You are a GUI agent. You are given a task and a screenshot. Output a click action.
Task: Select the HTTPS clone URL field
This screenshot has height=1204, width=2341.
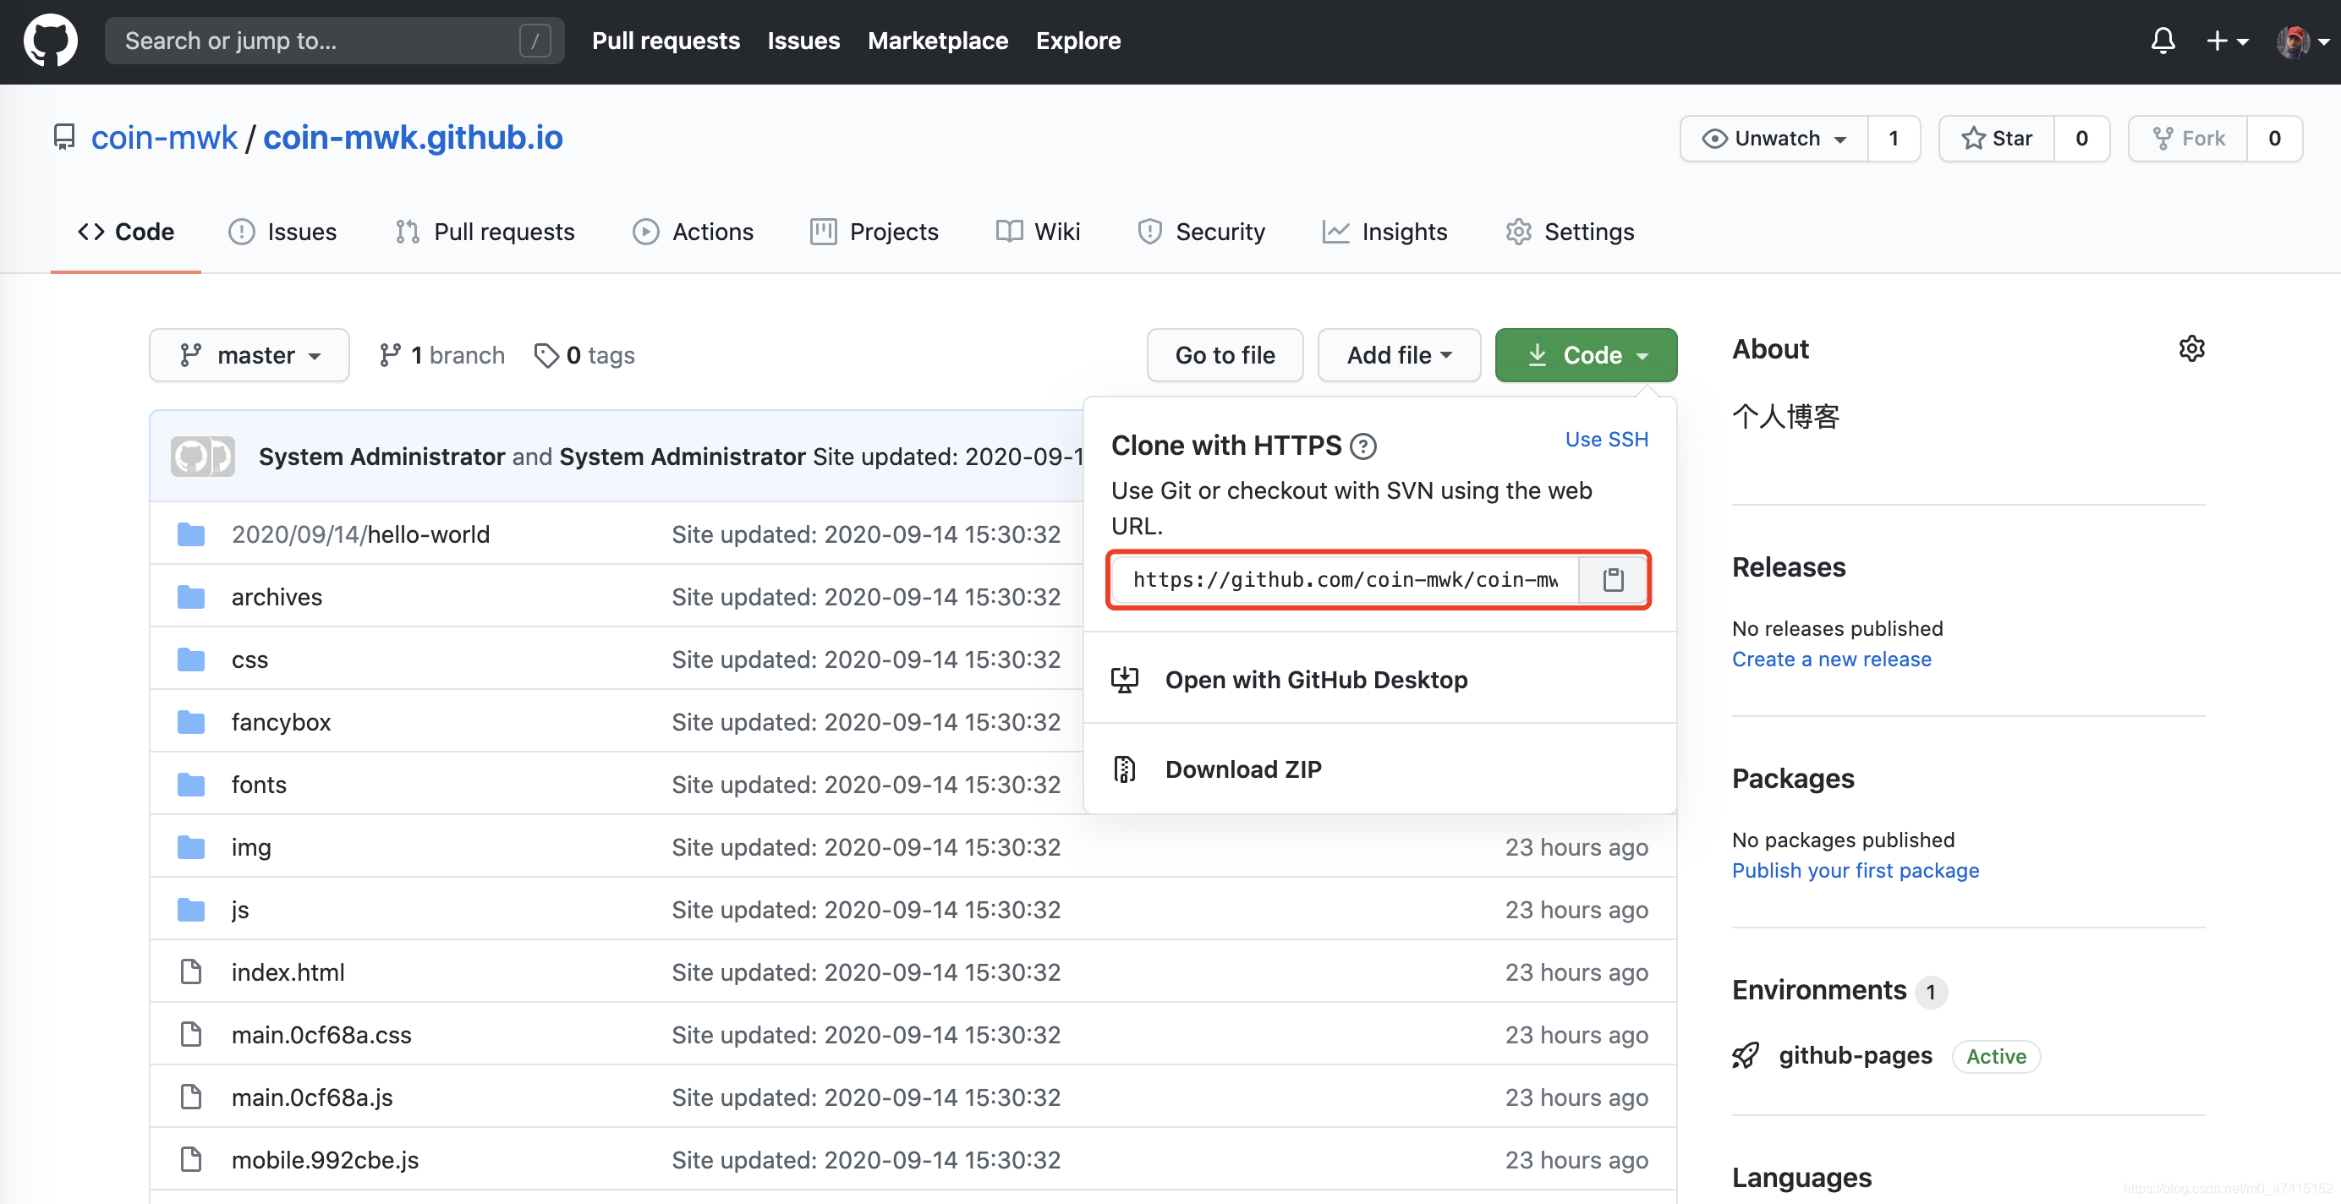[x=1346, y=580]
